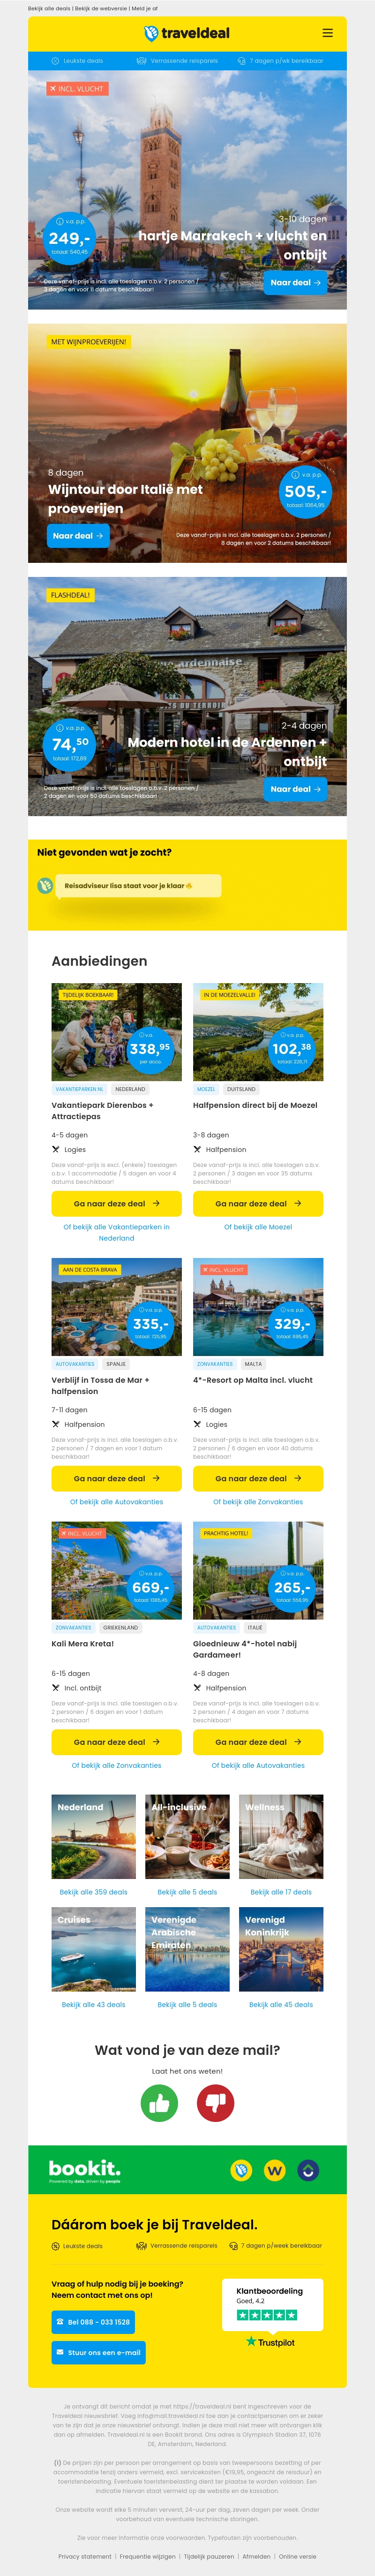Click the Traveldeal logo in the header
375x2576 pixels.
click(187, 33)
